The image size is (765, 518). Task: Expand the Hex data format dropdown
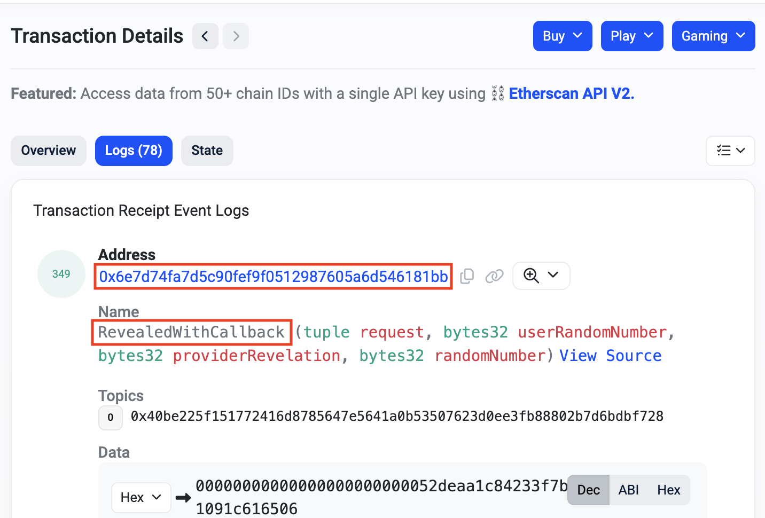point(141,498)
